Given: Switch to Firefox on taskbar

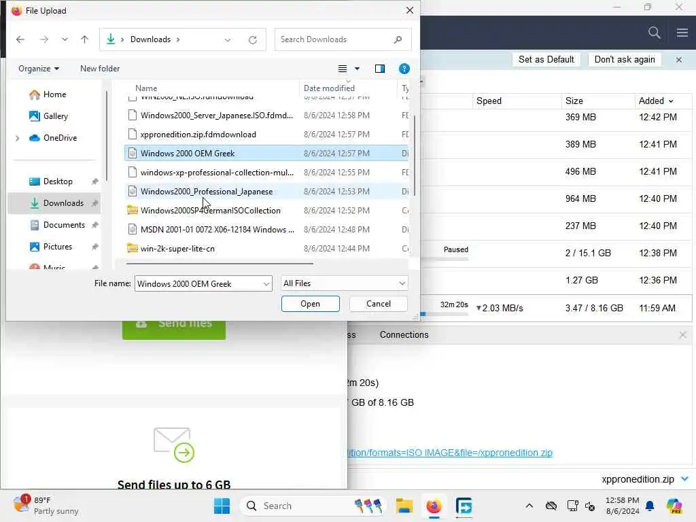Looking at the screenshot, I should click(x=434, y=506).
